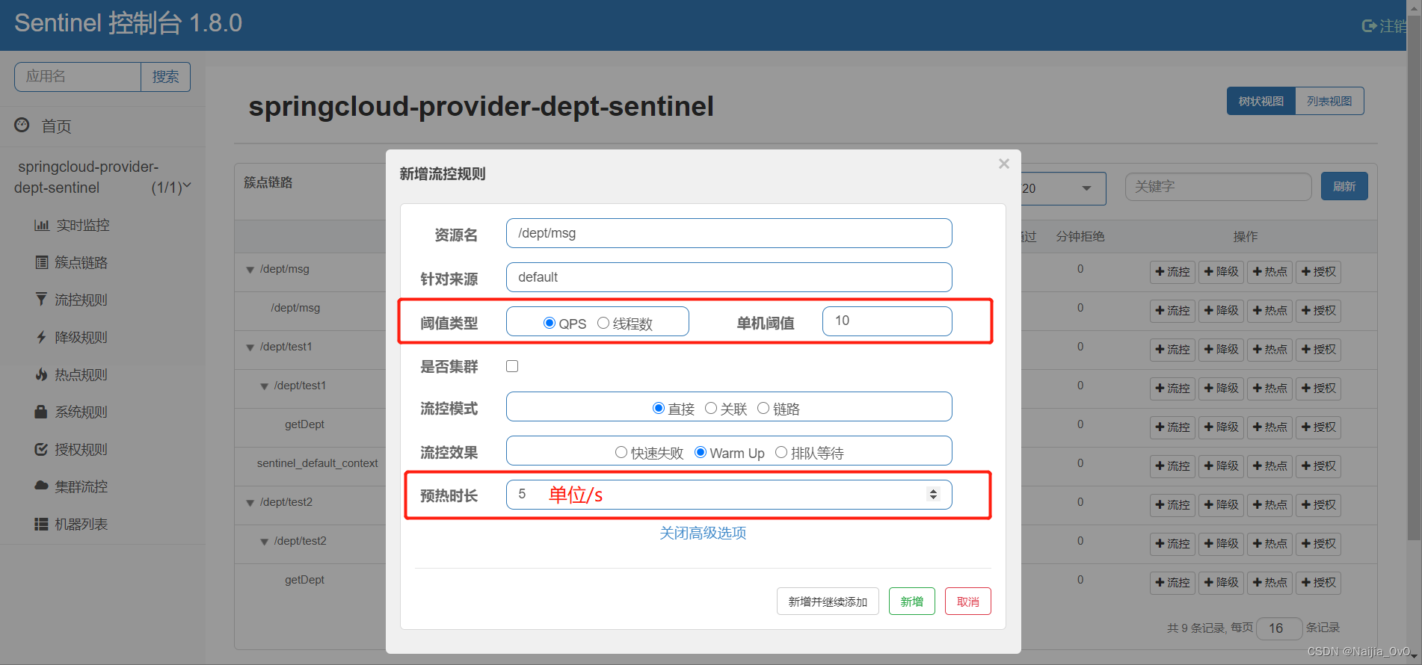Collapse the nested /dept/test1 child node

coord(264,386)
